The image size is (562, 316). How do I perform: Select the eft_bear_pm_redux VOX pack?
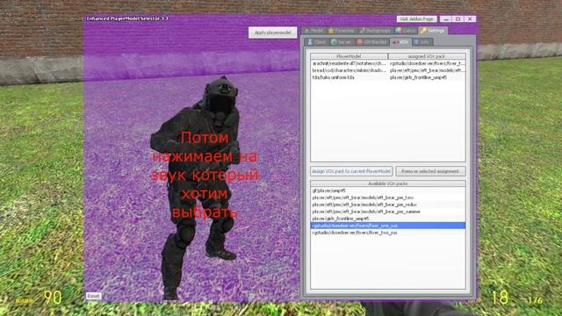point(388,205)
